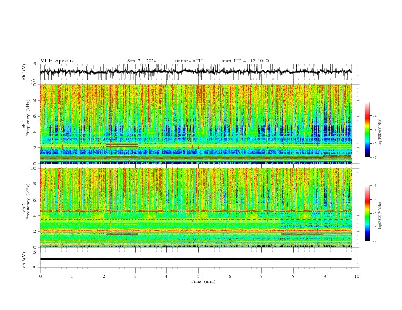
Task: Select the ch.2 spectrogram color bar
Action: (x=367, y=213)
